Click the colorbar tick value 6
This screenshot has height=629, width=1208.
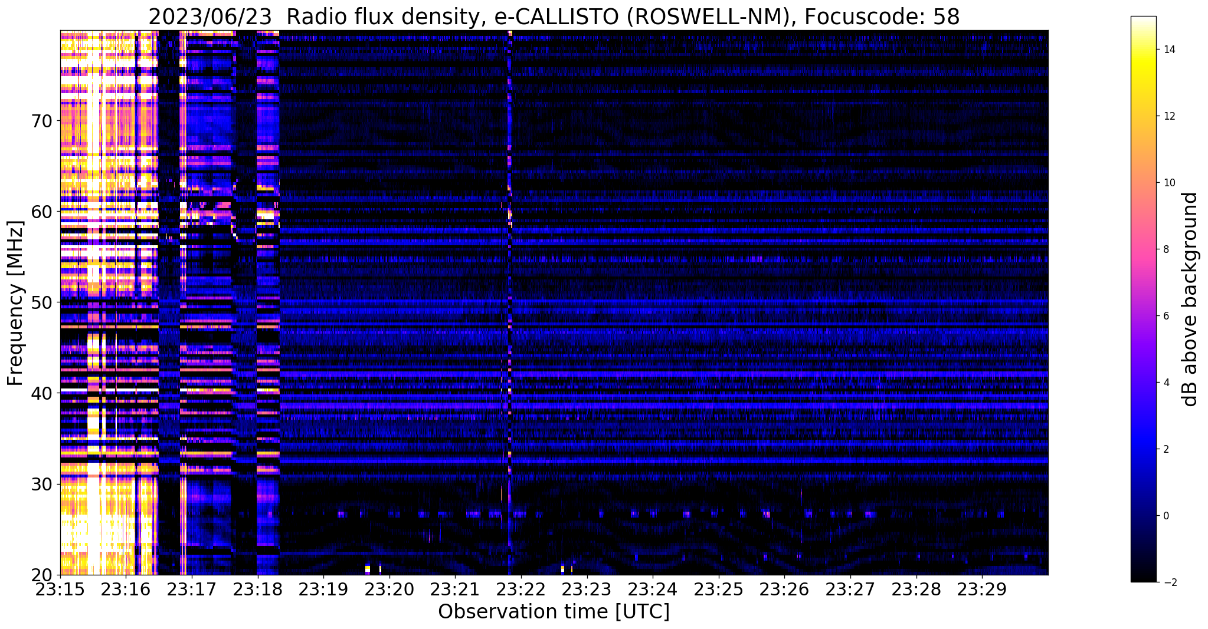1166,316
